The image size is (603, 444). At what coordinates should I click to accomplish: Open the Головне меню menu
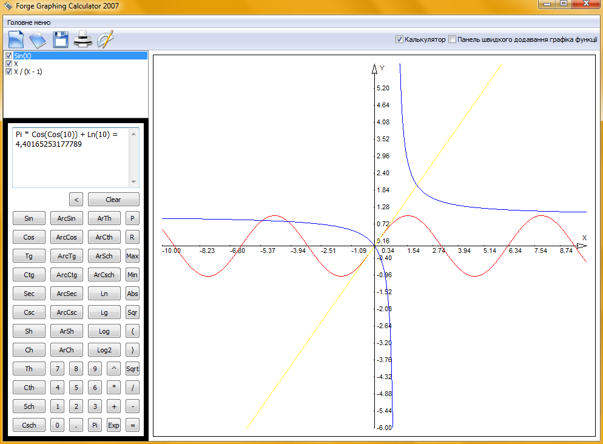coord(29,22)
